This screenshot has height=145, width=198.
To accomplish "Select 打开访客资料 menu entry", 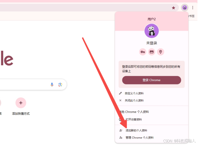I will click(x=151, y=119).
